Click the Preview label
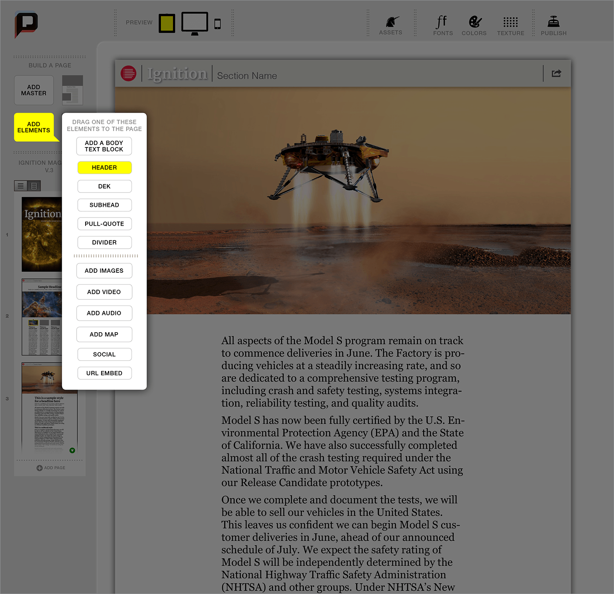This screenshot has height=594, width=614. pyautogui.click(x=139, y=23)
